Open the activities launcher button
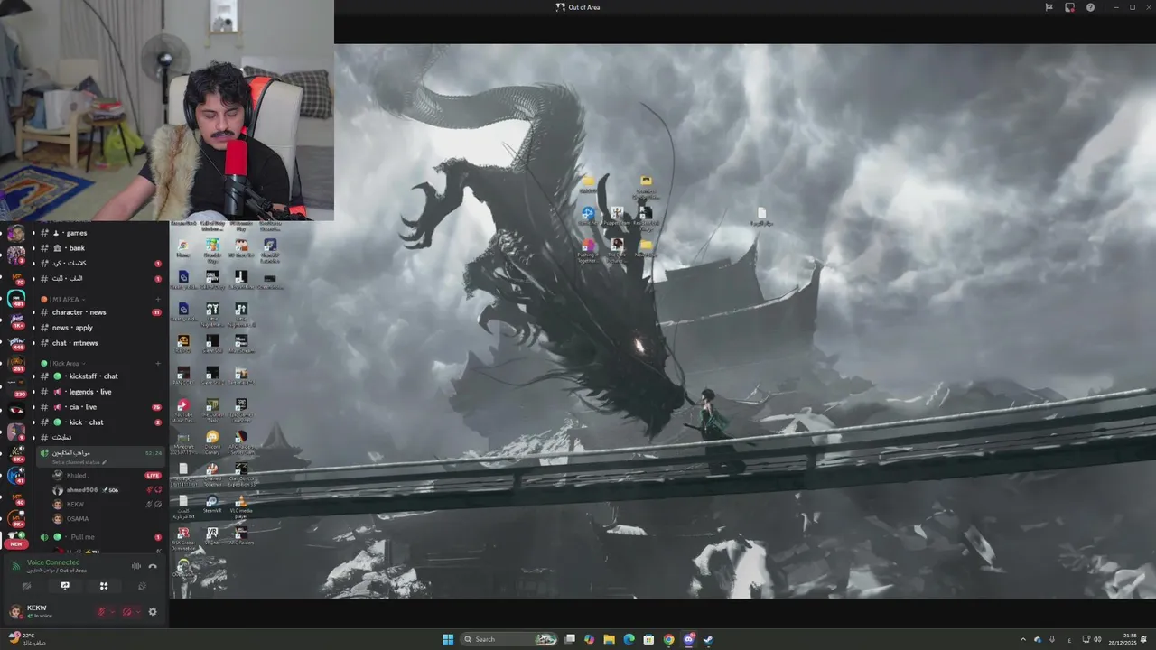 pyautogui.click(x=104, y=586)
